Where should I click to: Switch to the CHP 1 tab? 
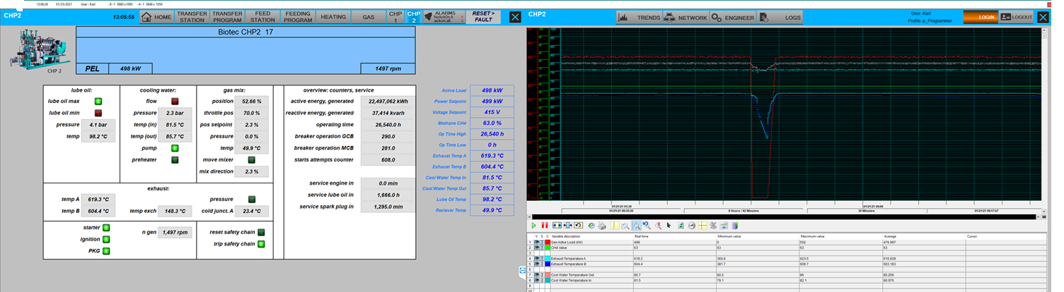tap(395, 17)
